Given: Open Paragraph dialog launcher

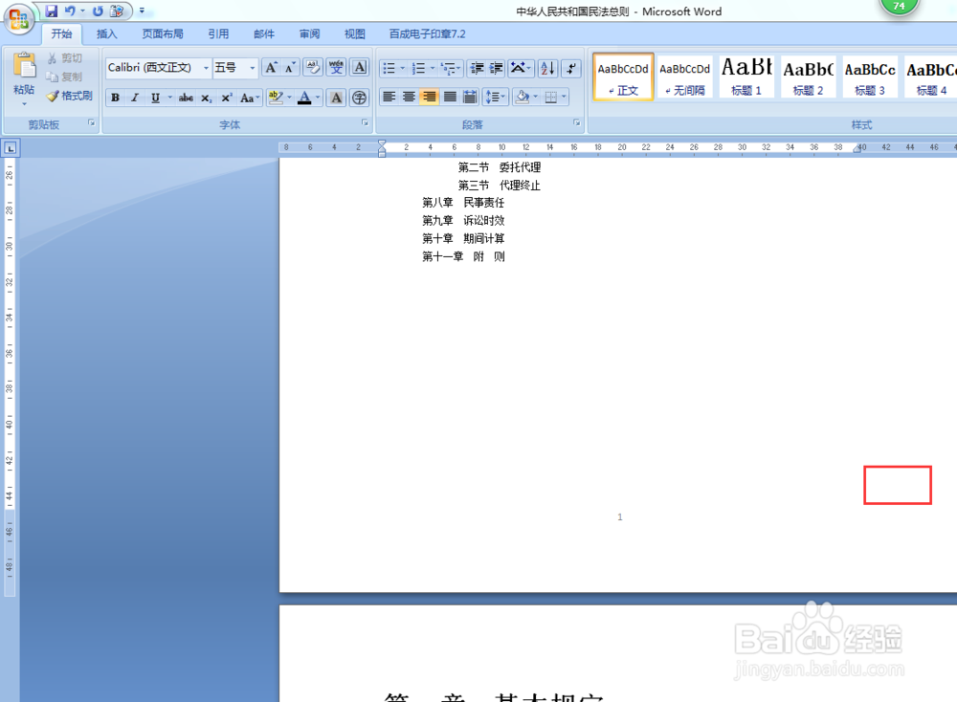Looking at the screenshot, I should (x=576, y=123).
